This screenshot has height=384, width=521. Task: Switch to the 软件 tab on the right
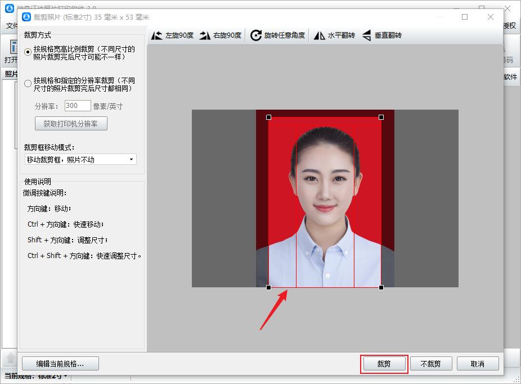point(510,77)
